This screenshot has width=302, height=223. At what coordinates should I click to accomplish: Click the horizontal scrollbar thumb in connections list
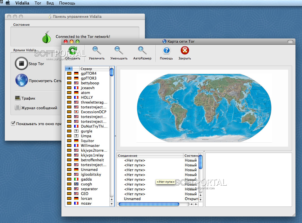tap(149, 204)
